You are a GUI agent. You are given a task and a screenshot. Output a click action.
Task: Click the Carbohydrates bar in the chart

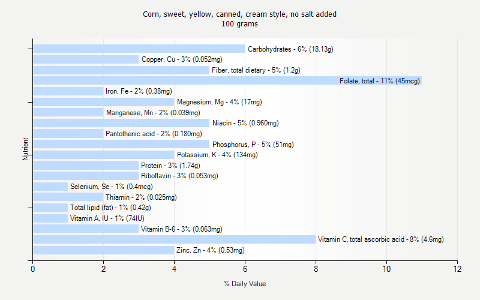pyautogui.click(x=139, y=49)
